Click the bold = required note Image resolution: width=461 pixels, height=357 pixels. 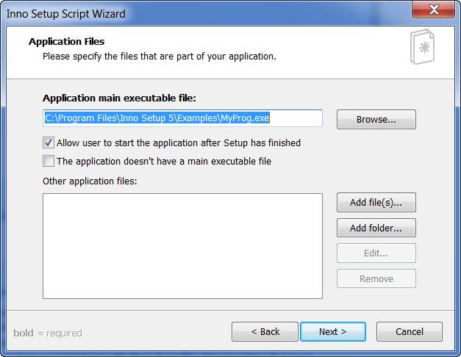click(48, 333)
